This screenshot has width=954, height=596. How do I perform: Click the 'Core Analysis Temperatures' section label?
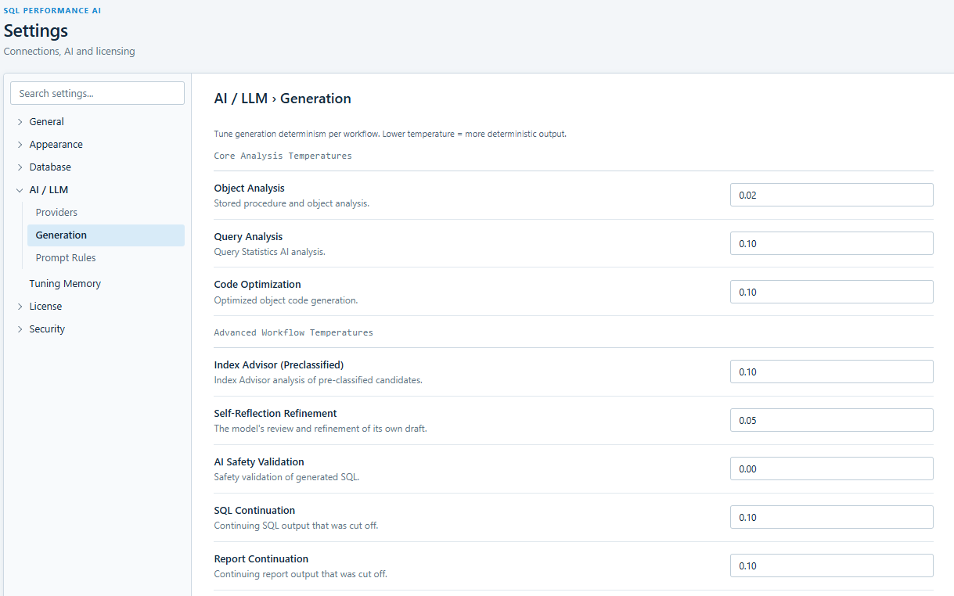[x=283, y=156]
